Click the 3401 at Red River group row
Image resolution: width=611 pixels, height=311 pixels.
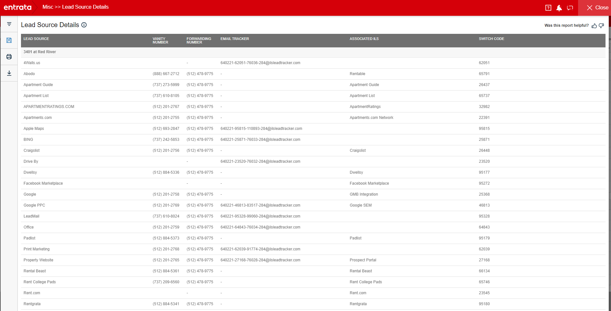[x=313, y=52]
